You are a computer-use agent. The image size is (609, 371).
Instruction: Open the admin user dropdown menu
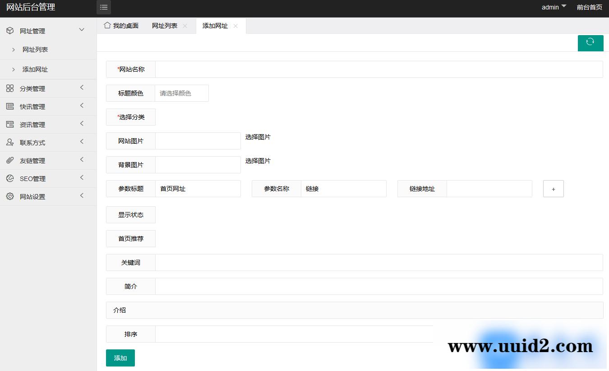(x=554, y=7)
